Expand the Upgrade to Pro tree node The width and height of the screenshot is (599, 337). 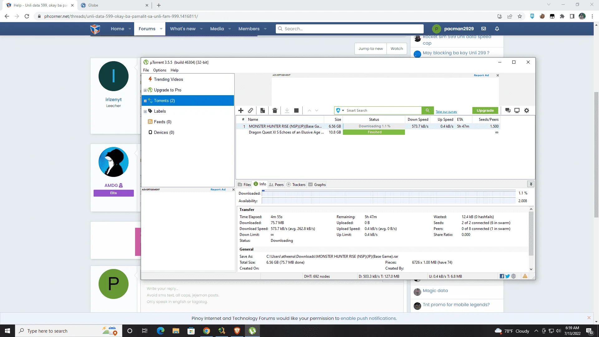coord(145,90)
